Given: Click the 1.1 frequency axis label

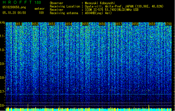Looking at the screenshot, I should (x=2, y=36).
